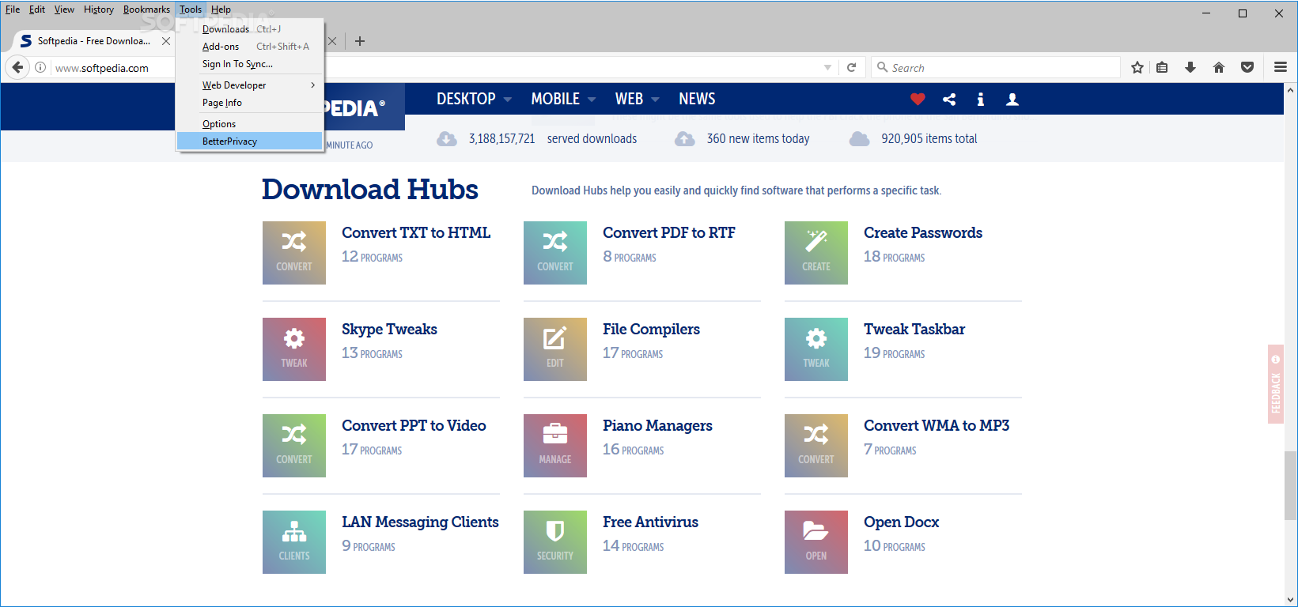1298x607 pixels.
Task: Switch to the Softpedia tab
Action: [x=93, y=41]
